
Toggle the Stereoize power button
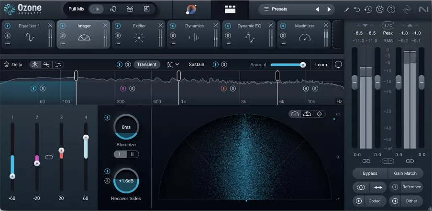point(107,117)
